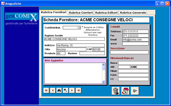171x106 pixels.
Task: Select the Banca input field
Action: point(133,63)
